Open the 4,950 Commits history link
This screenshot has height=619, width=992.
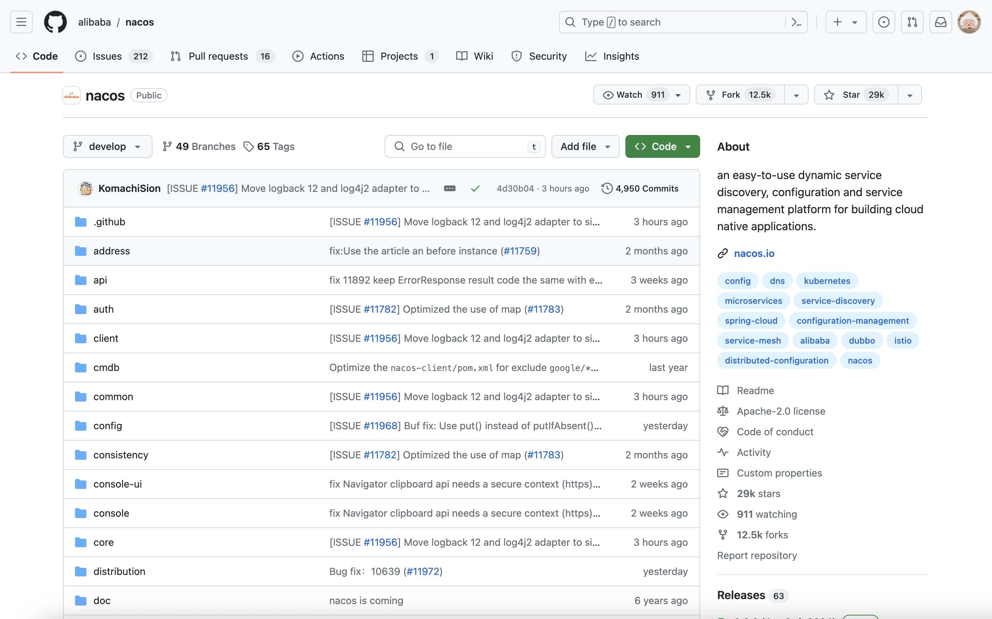[x=640, y=188]
